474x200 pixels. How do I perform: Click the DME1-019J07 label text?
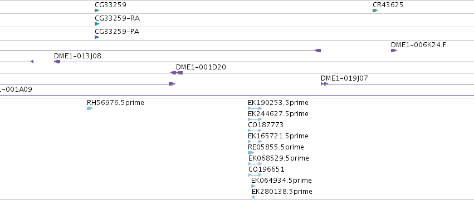pyautogui.click(x=344, y=78)
